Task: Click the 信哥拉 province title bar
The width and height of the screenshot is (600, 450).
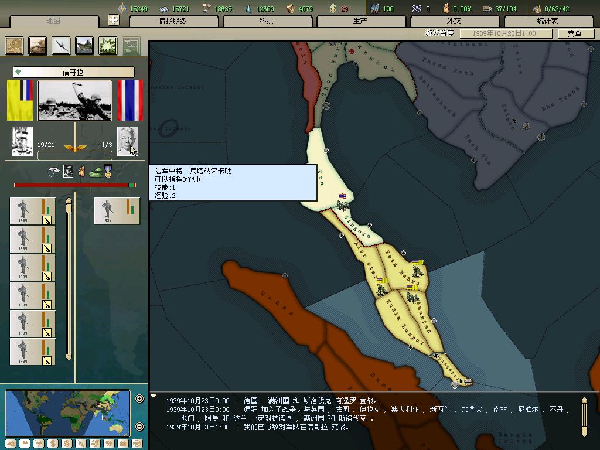Action: [x=73, y=72]
